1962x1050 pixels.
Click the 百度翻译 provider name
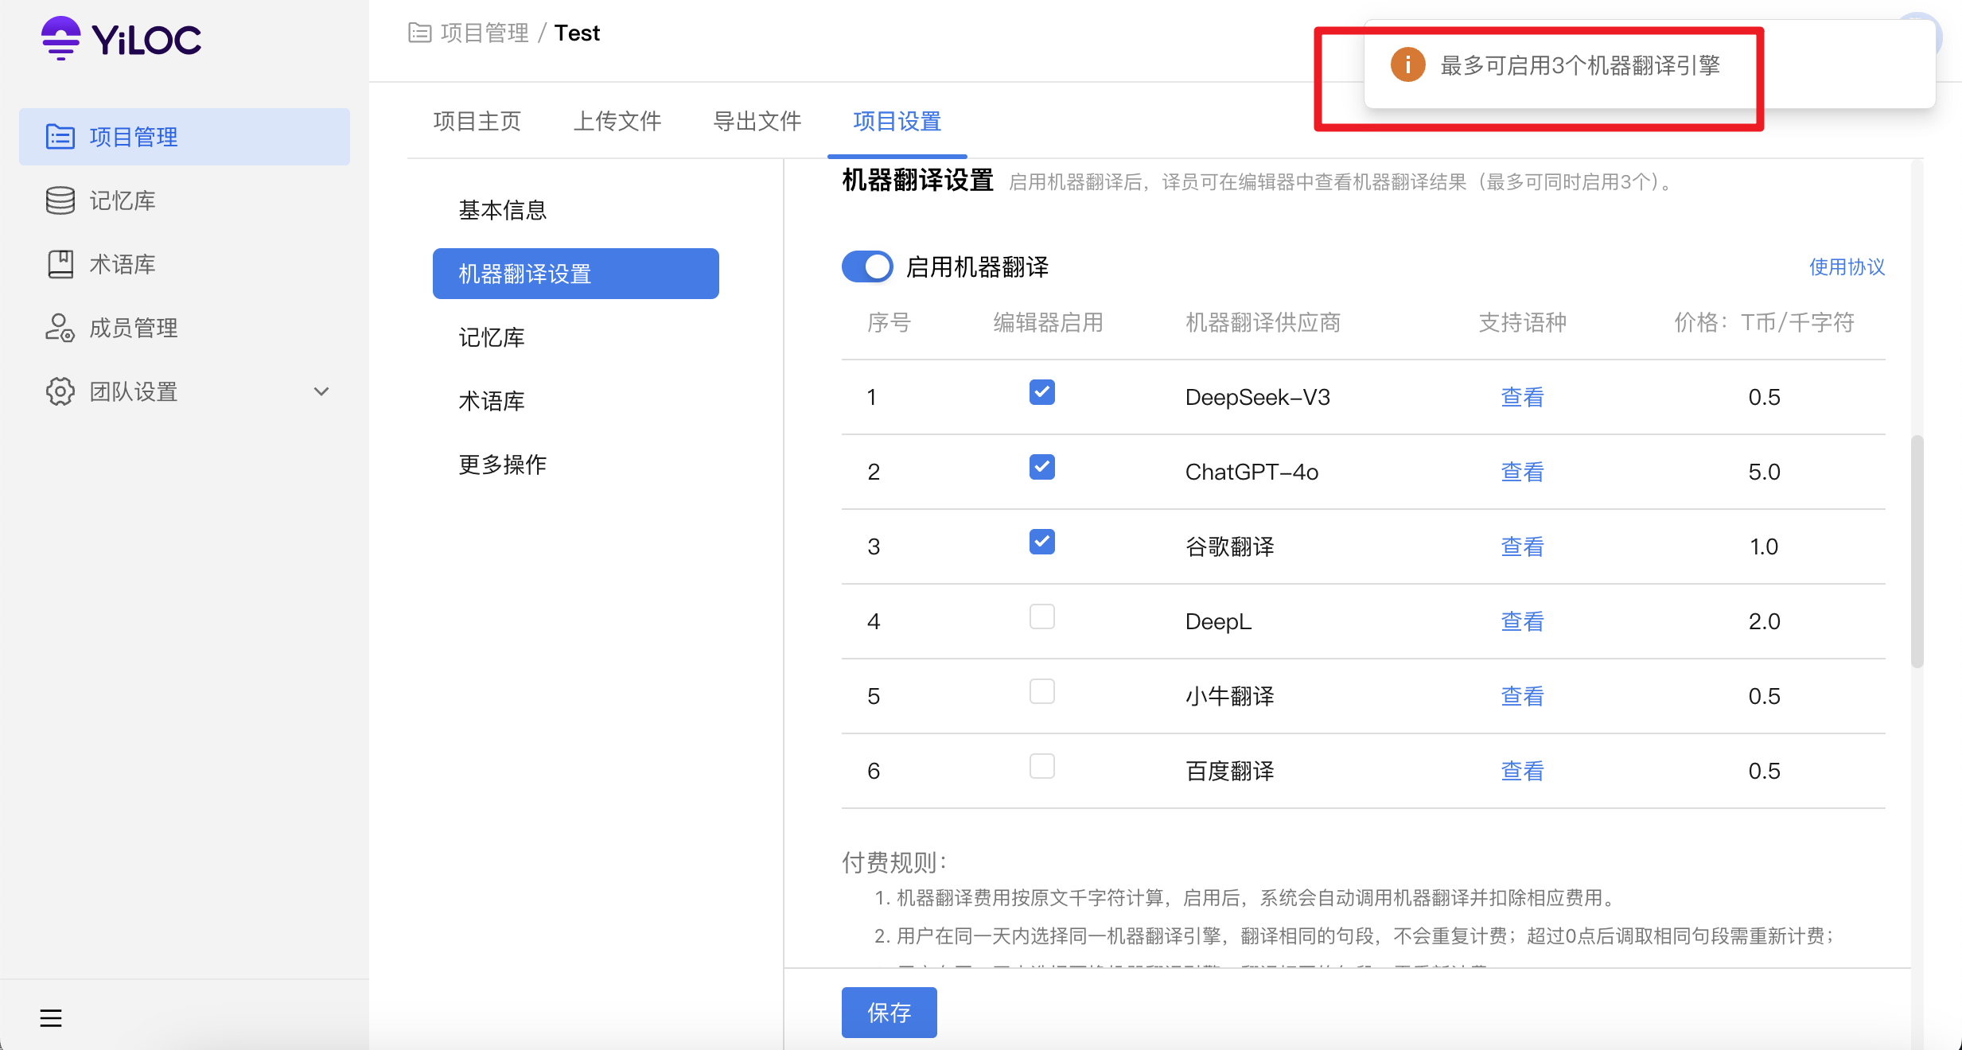tap(1230, 771)
